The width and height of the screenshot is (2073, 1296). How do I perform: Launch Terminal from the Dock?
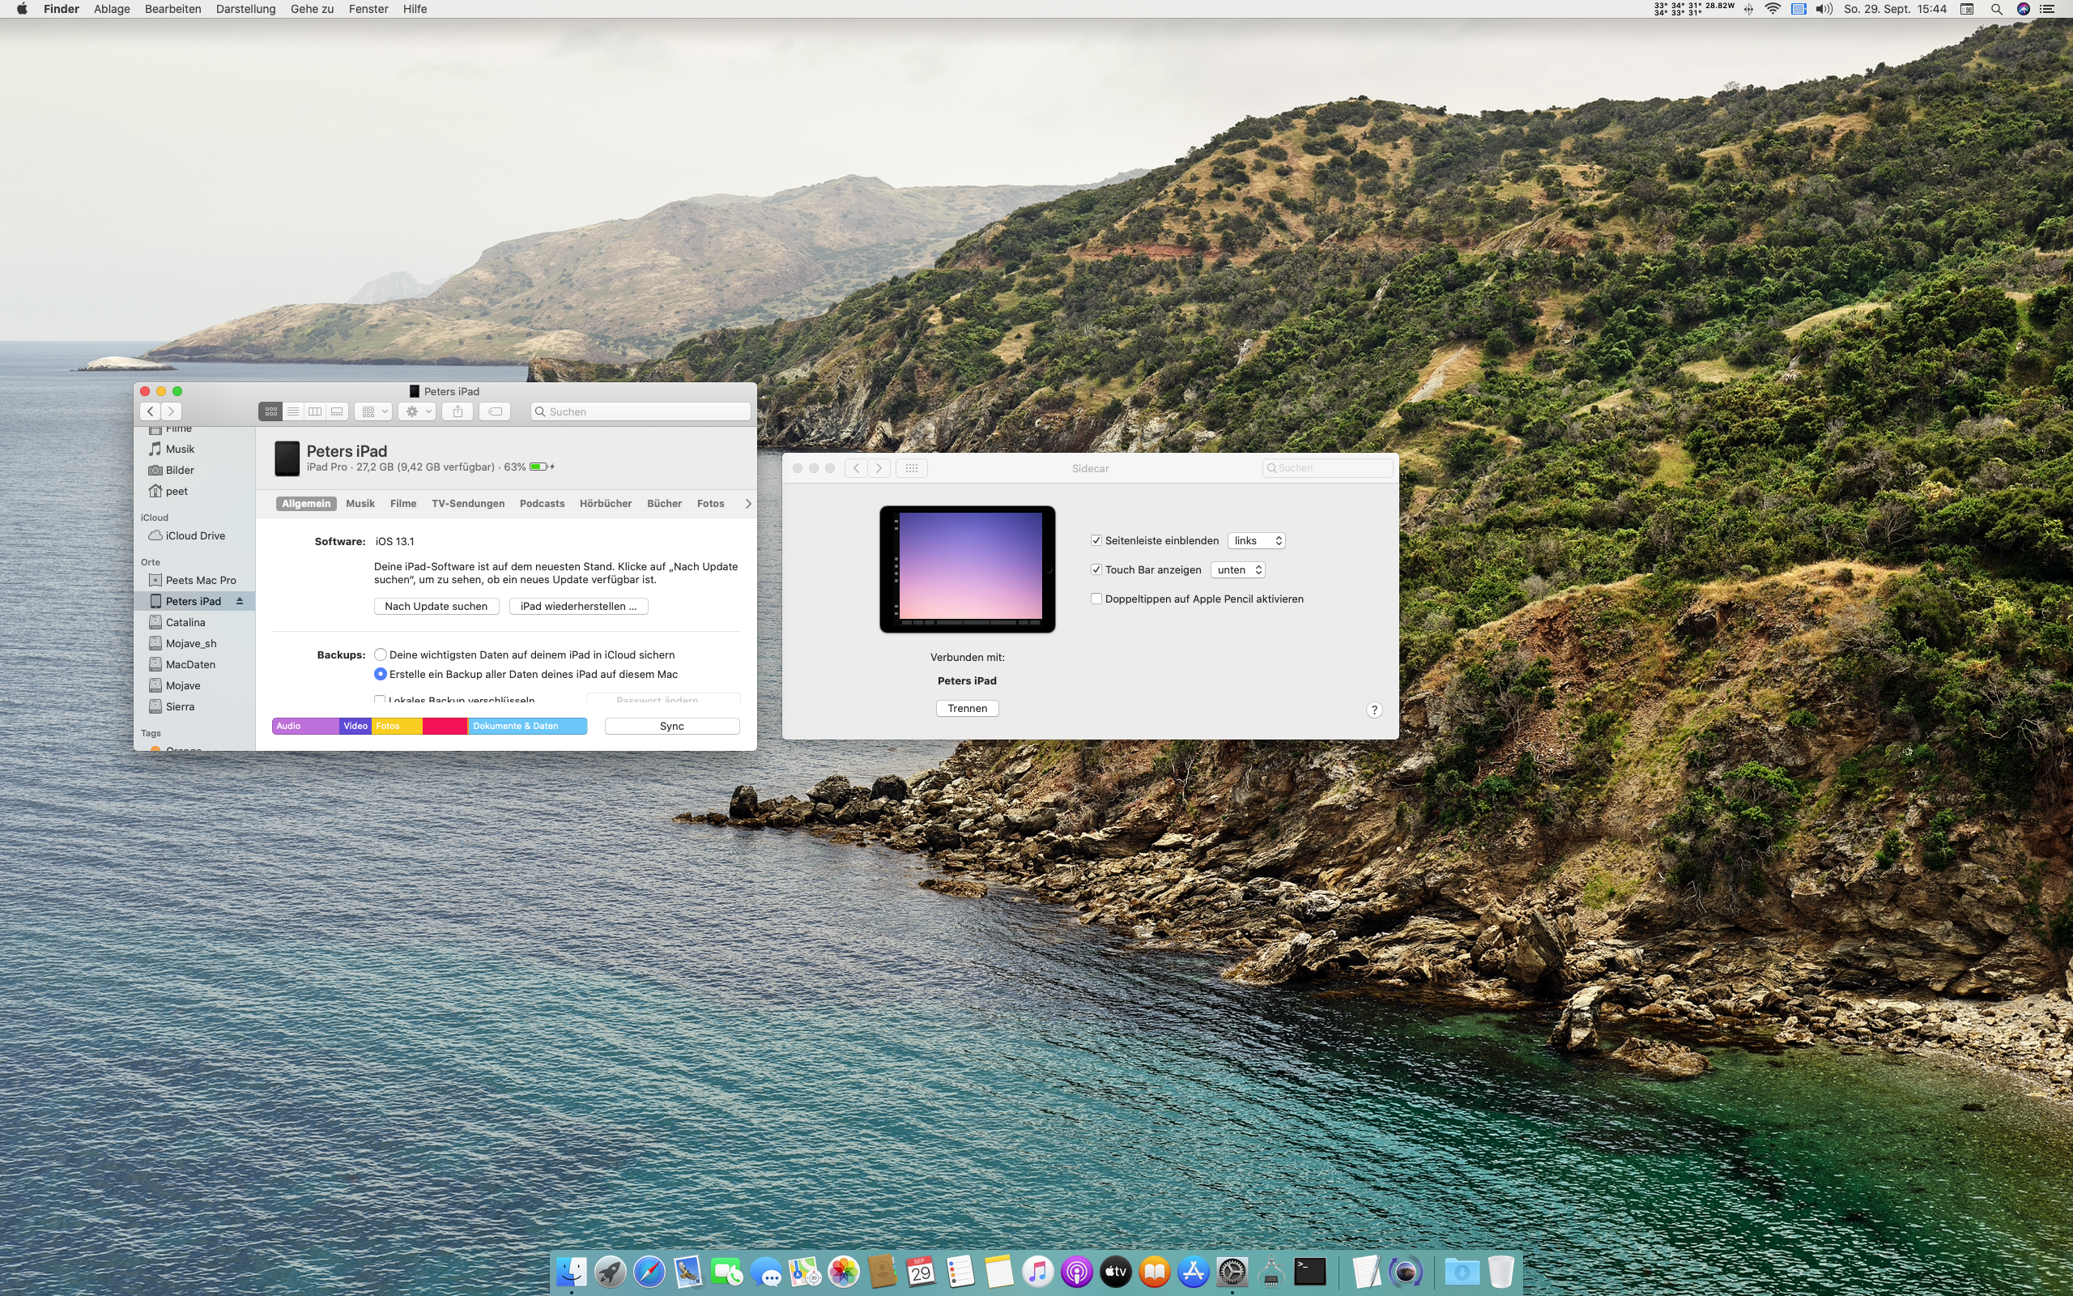(x=1309, y=1272)
